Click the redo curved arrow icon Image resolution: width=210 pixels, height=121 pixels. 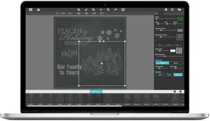point(115,10)
